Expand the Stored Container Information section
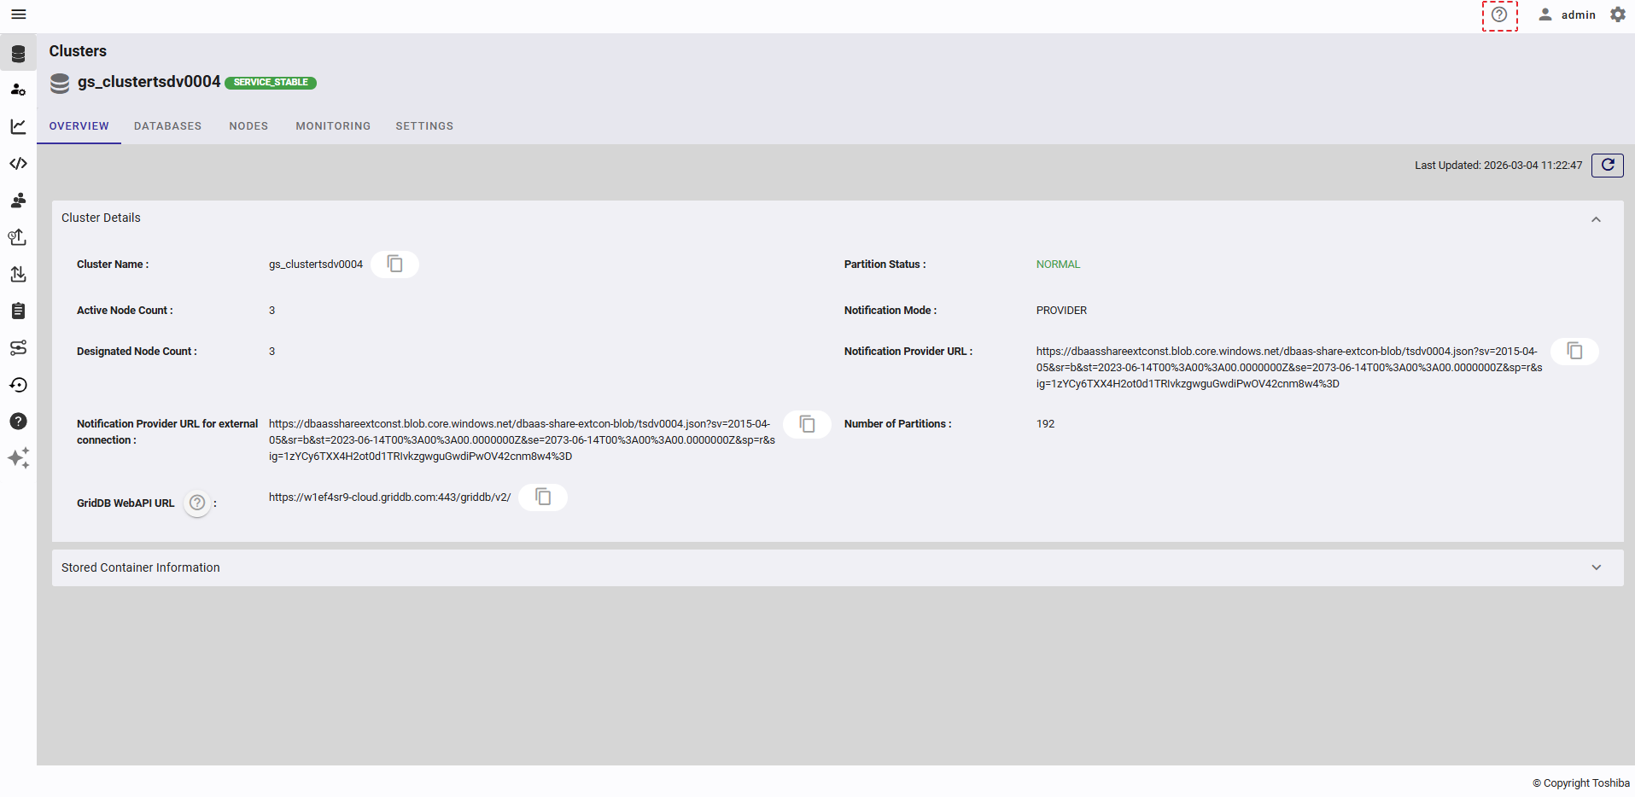This screenshot has width=1635, height=797. [1595, 567]
